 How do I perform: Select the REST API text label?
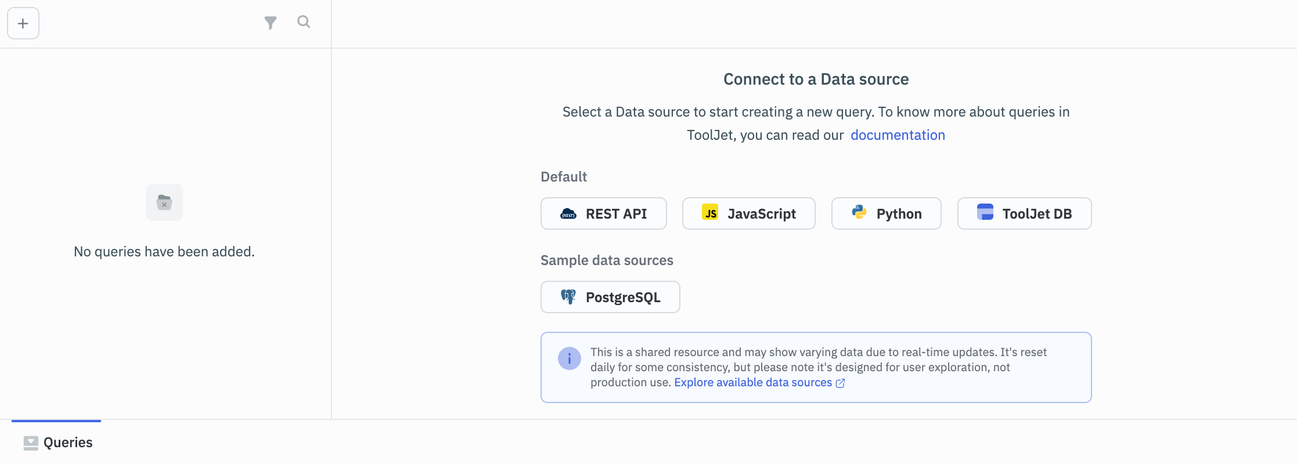pos(616,214)
